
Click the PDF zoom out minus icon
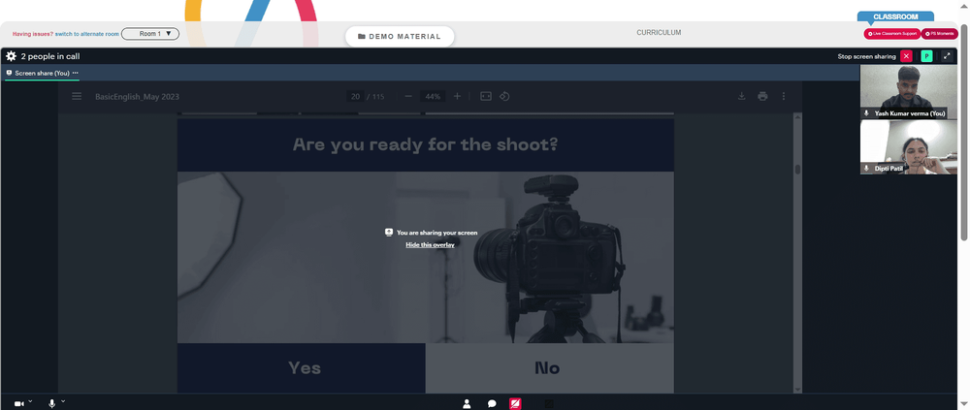point(408,97)
